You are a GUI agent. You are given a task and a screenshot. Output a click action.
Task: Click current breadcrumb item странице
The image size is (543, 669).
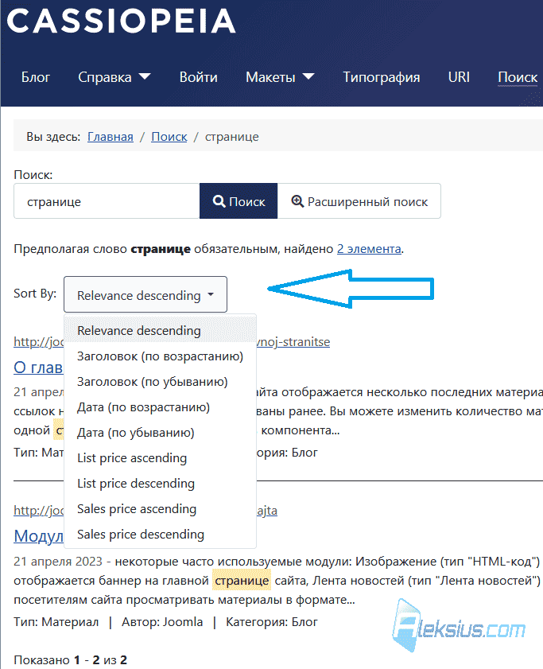(x=231, y=137)
